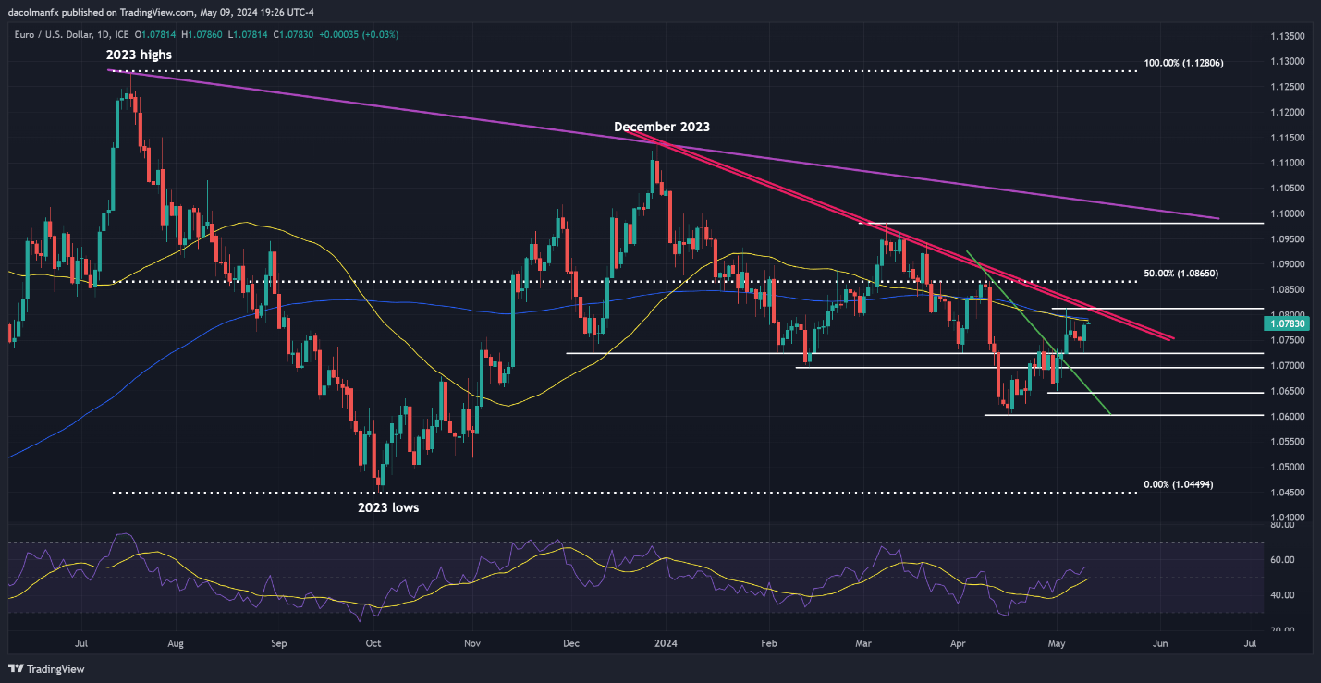Click the 60.00 RSI axis label

(1281, 560)
